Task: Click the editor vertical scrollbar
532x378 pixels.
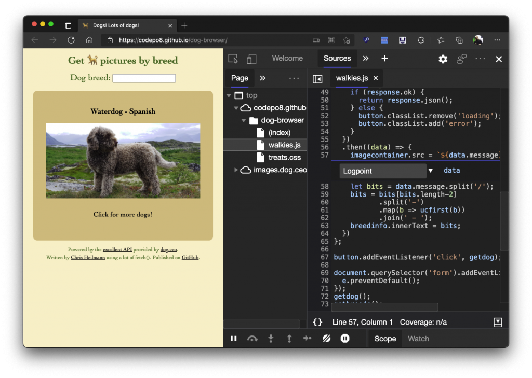Action: point(504,221)
